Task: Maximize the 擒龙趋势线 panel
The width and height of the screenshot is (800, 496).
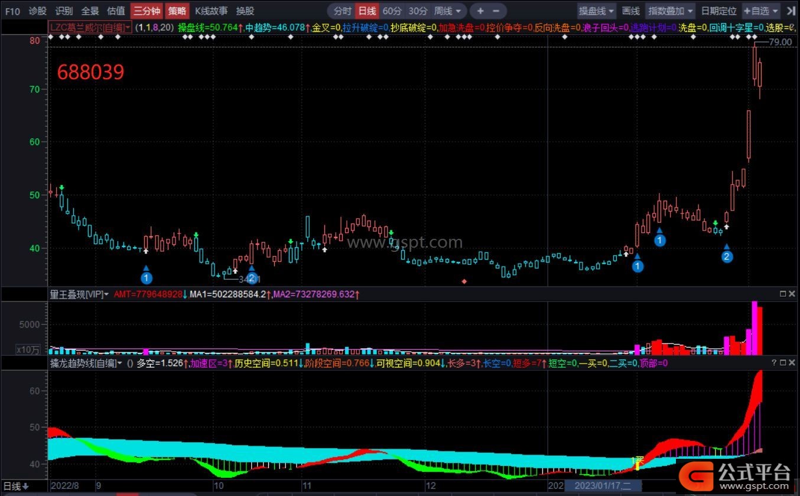Action: (783, 362)
